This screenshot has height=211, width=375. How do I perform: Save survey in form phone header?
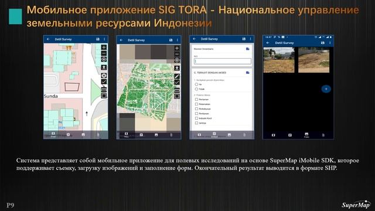coord(244,39)
